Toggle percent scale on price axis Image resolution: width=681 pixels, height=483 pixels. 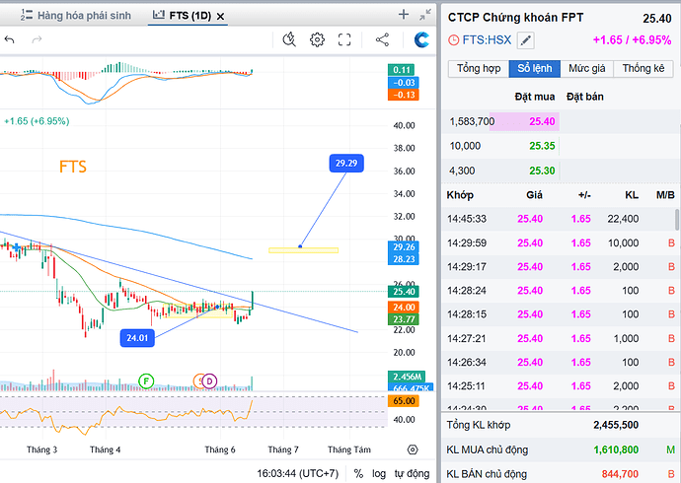click(x=358, y=473)
